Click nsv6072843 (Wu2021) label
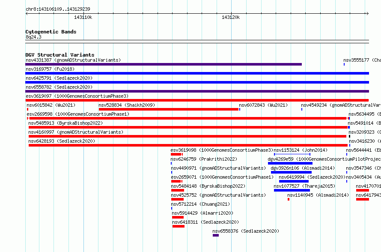This screenshot has width=381, height=252. pos(263,105)
